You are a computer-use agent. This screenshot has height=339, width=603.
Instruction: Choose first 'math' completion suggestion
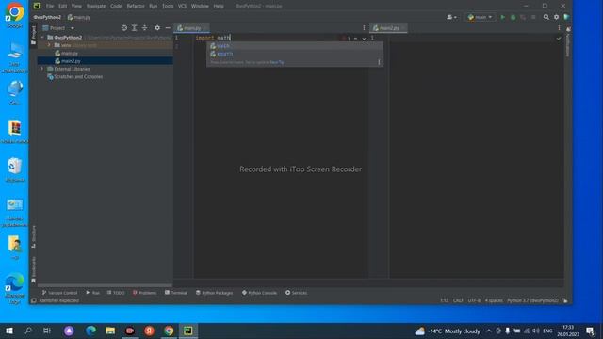[x=295, y=46]
